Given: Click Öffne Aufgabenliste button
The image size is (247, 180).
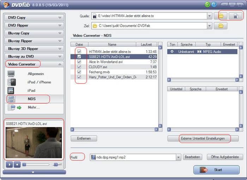Looking at the screenshot, I should click(225, 157).
